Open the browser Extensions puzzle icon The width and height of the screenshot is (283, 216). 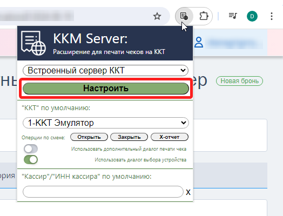pyautogui.click(x=204, y=16)
